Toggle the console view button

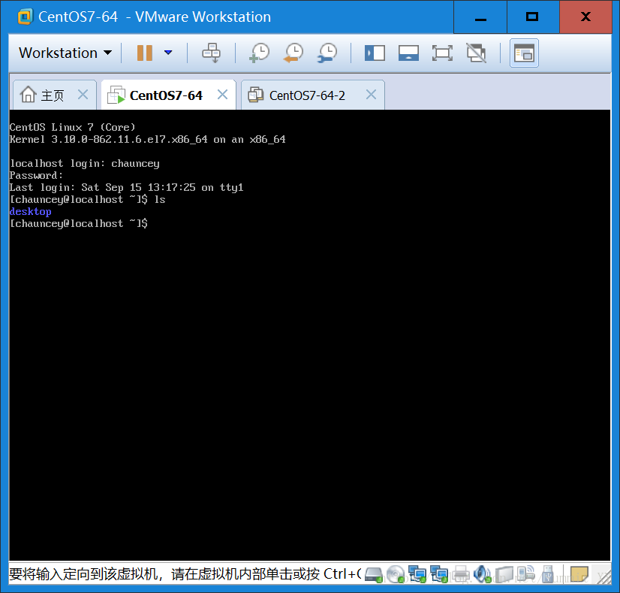[524, 53]
